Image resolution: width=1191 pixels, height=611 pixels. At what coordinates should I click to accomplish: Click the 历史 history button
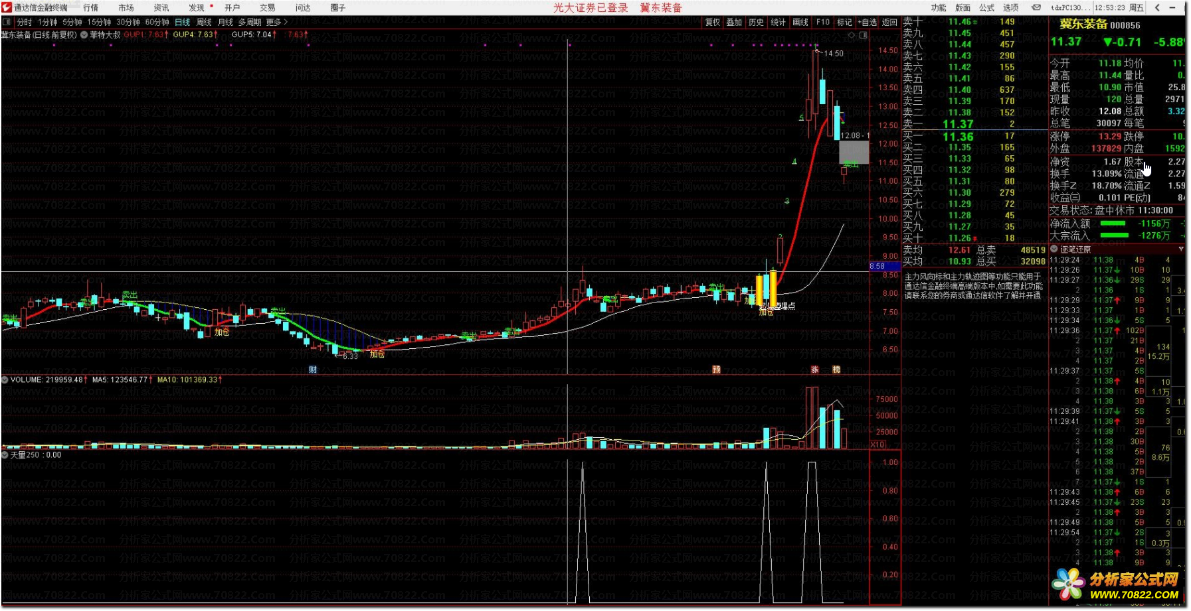pyautogui.click(x=757, y=23)
